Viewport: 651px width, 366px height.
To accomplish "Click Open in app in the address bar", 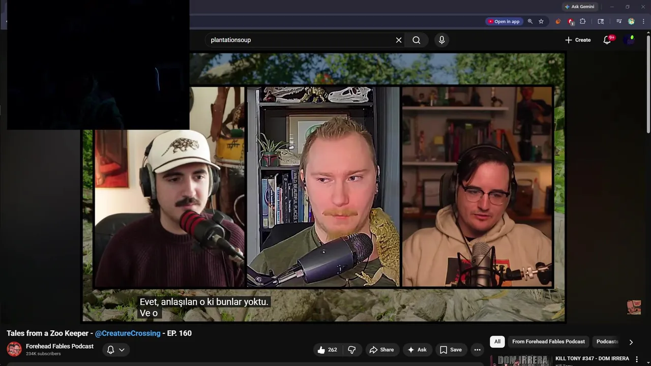I will click(x=504, y=21).
